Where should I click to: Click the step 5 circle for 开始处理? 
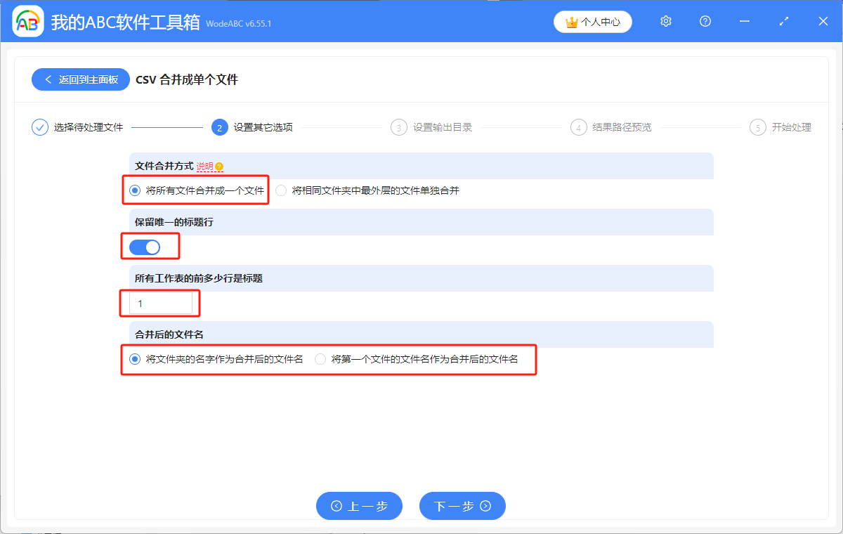(x=757, y=127)
